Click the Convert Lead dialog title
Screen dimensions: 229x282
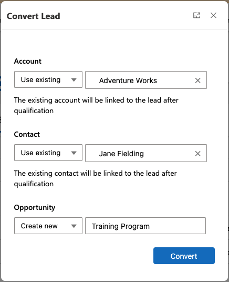click(34, 16)
